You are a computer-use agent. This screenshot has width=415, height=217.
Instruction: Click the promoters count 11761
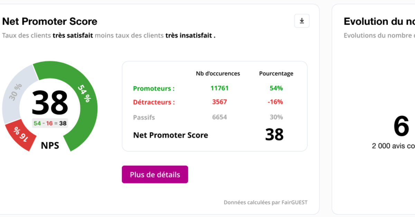pos(220,88)
